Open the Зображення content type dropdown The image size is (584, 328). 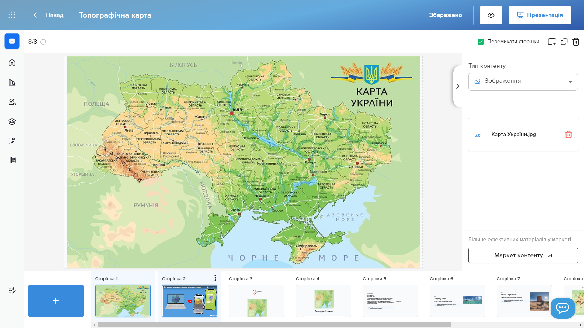(x=523, y=81)
